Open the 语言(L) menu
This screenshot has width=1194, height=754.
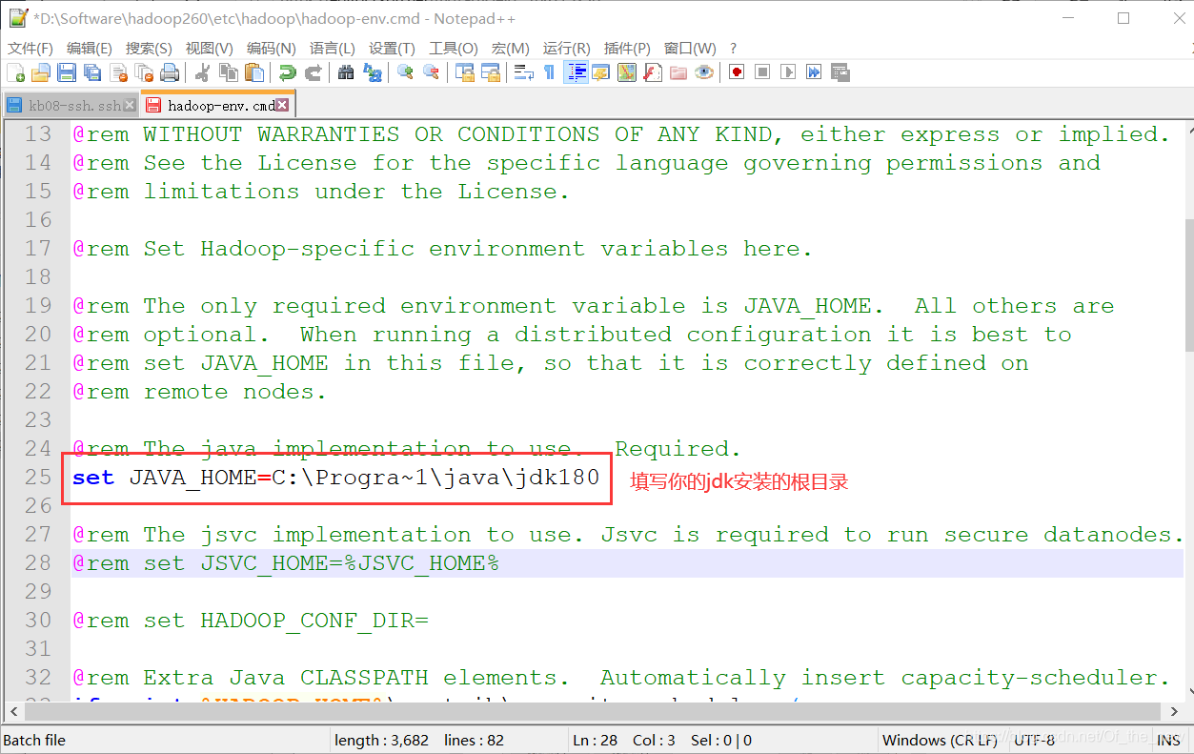(x=332, y=48)
